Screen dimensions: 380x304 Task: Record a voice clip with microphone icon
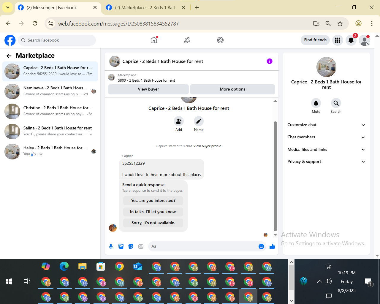click(111, 246)
